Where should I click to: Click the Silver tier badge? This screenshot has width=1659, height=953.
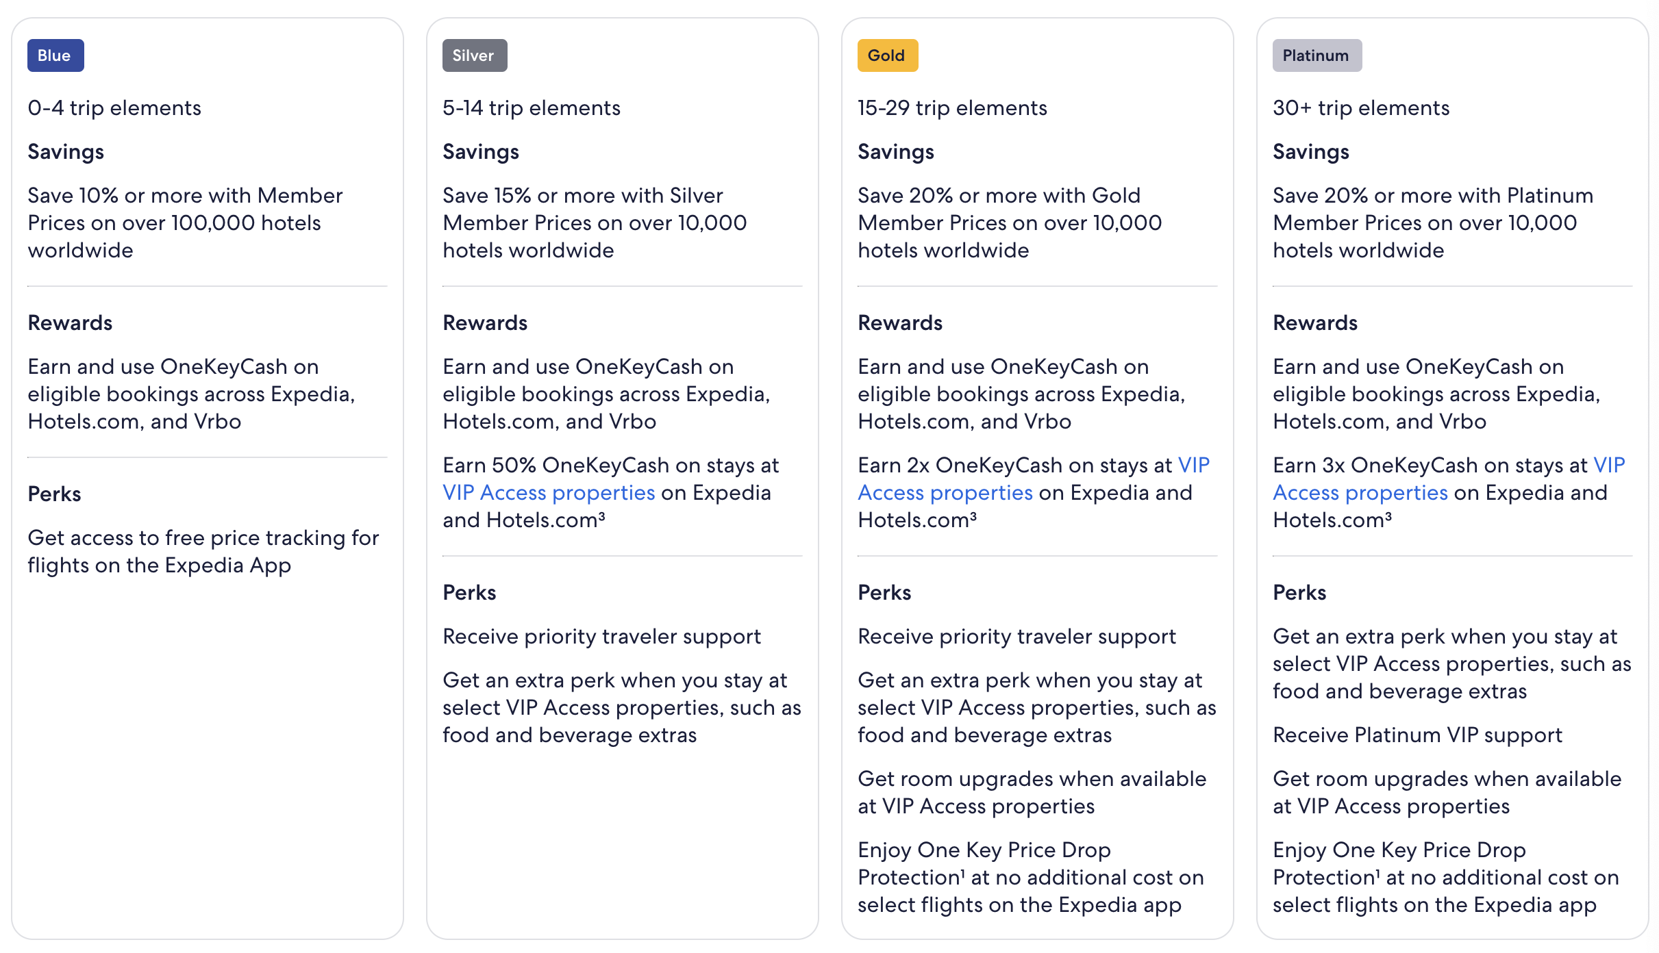475,55
